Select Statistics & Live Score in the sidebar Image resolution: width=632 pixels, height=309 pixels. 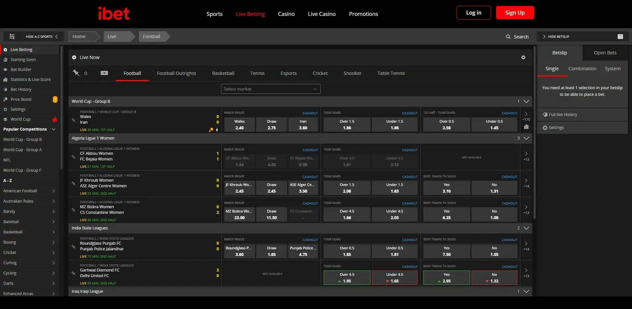pyautogui.click(x=31, y=79)
